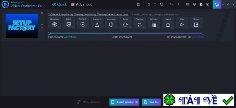Click the skin/theme icon beside gear

pyautogui.click(x=201, y=4)
